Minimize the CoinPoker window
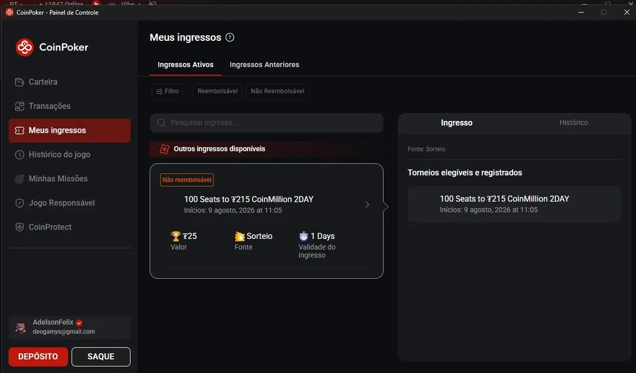 coord(580,12)
